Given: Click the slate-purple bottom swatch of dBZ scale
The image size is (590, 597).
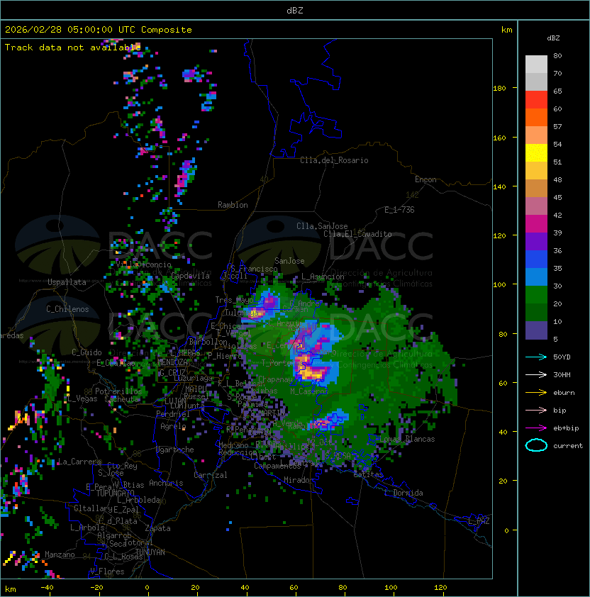Looking at the screenshot, I should pyautogui.click(x=536, y=330).
